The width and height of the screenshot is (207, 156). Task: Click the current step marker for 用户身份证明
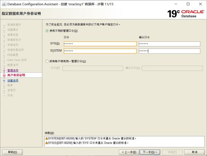coord(4,75)
